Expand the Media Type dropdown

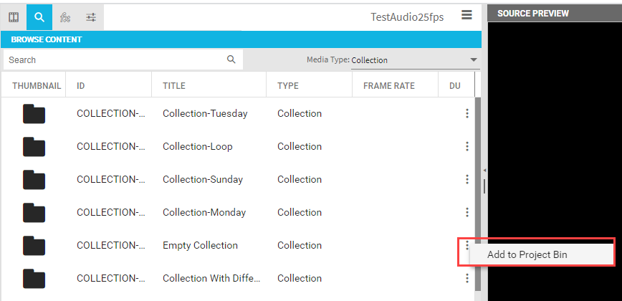(474, 60)
